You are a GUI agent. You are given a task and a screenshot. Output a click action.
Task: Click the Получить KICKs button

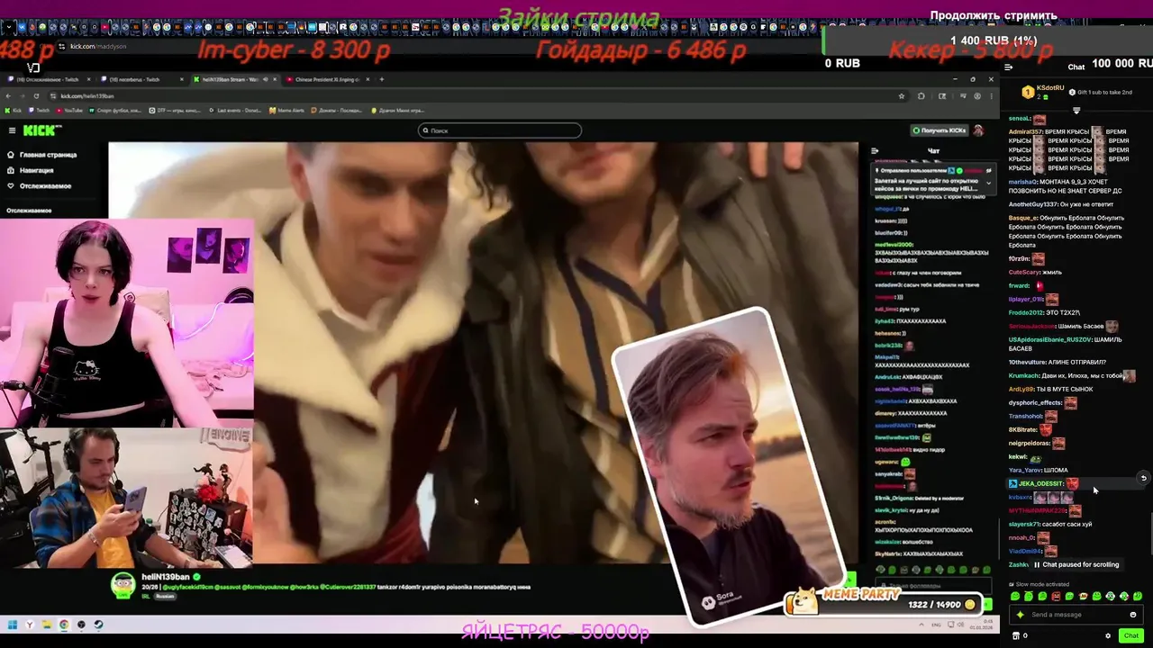tap(939, 130)
